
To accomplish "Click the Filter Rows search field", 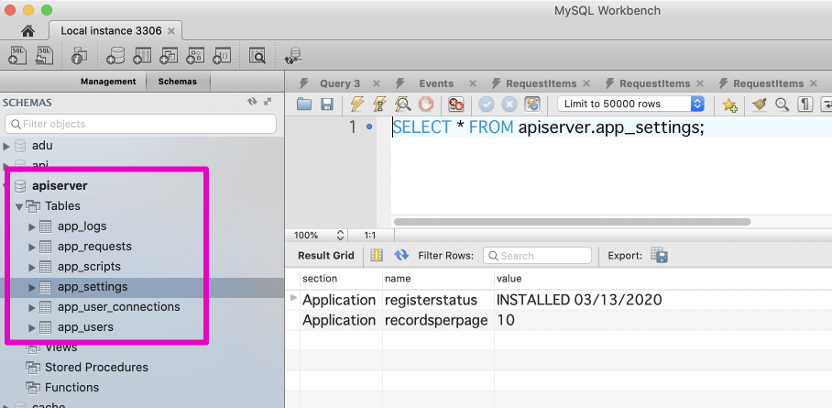I will [x=537, y=256].
